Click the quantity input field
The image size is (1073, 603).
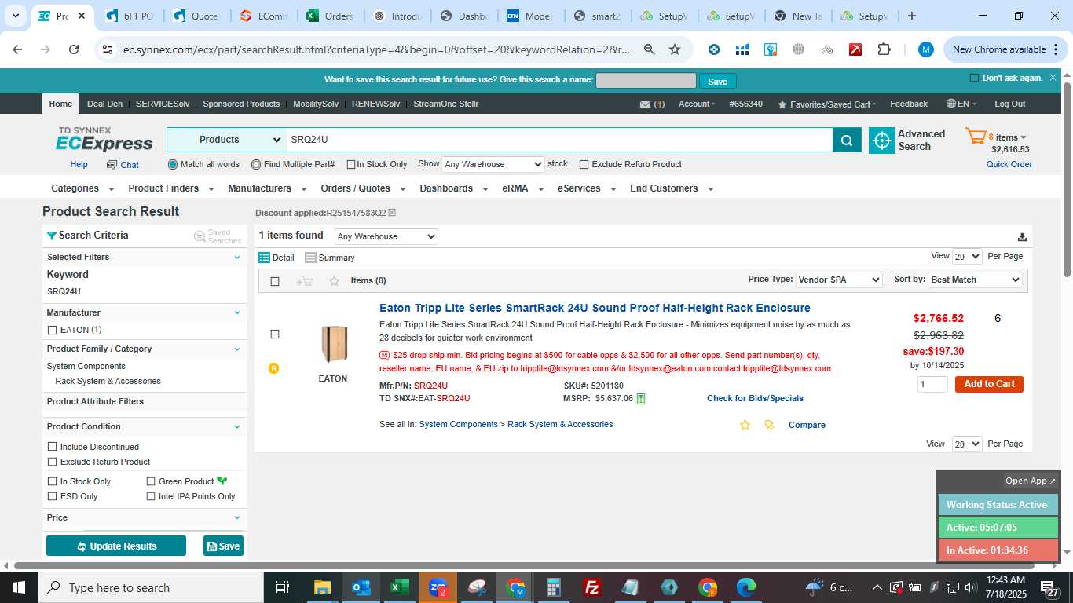tap(932, 385)
